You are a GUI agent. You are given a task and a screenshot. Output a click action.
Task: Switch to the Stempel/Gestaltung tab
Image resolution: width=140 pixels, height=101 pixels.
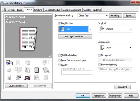(x=72, y=10)
